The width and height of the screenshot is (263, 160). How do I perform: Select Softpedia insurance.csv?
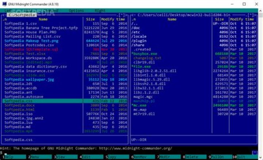(65, 71)
